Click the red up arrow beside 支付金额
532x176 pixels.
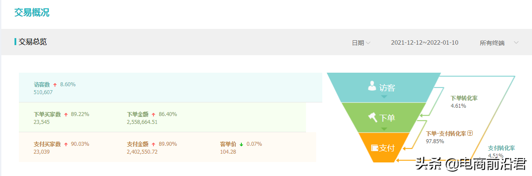coord(153,144)
